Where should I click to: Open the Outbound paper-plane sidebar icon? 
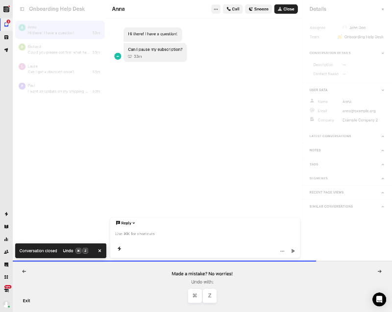coord(6,50)
